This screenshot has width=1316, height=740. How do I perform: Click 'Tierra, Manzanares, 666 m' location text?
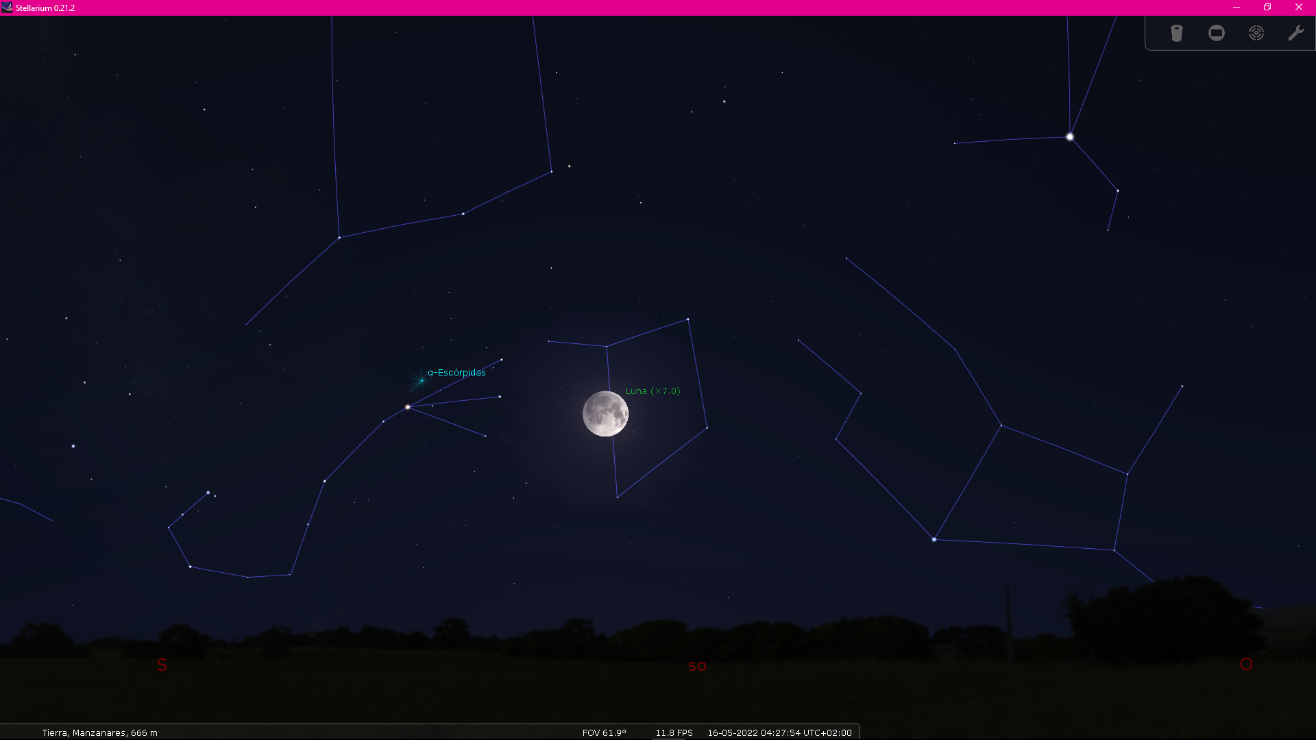(100, 732)
